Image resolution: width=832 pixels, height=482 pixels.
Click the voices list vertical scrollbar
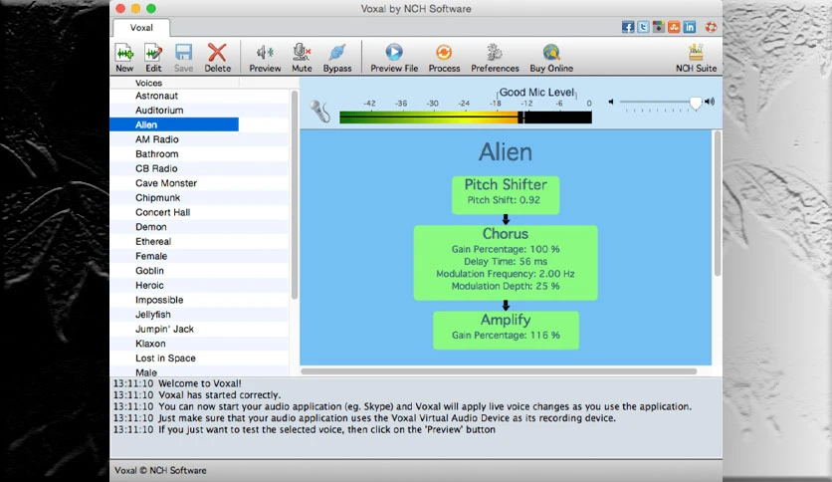(x=294, y=194)
